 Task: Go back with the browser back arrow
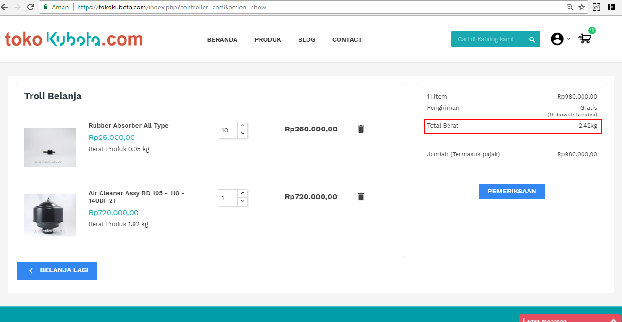[x=5, y=7]
